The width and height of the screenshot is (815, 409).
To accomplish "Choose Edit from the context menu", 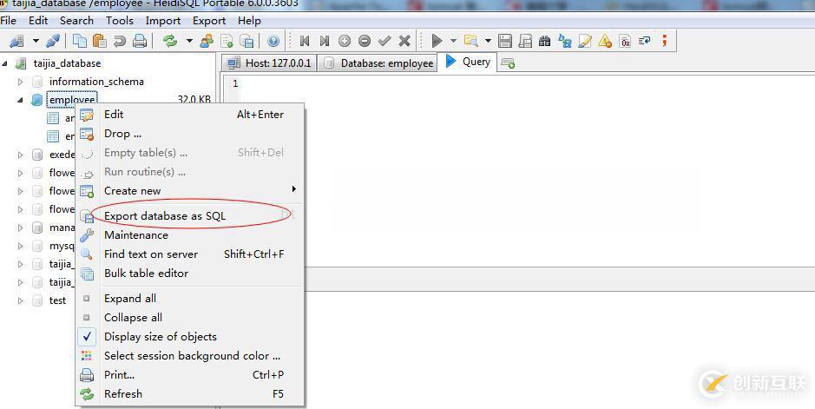I will 190,115.
